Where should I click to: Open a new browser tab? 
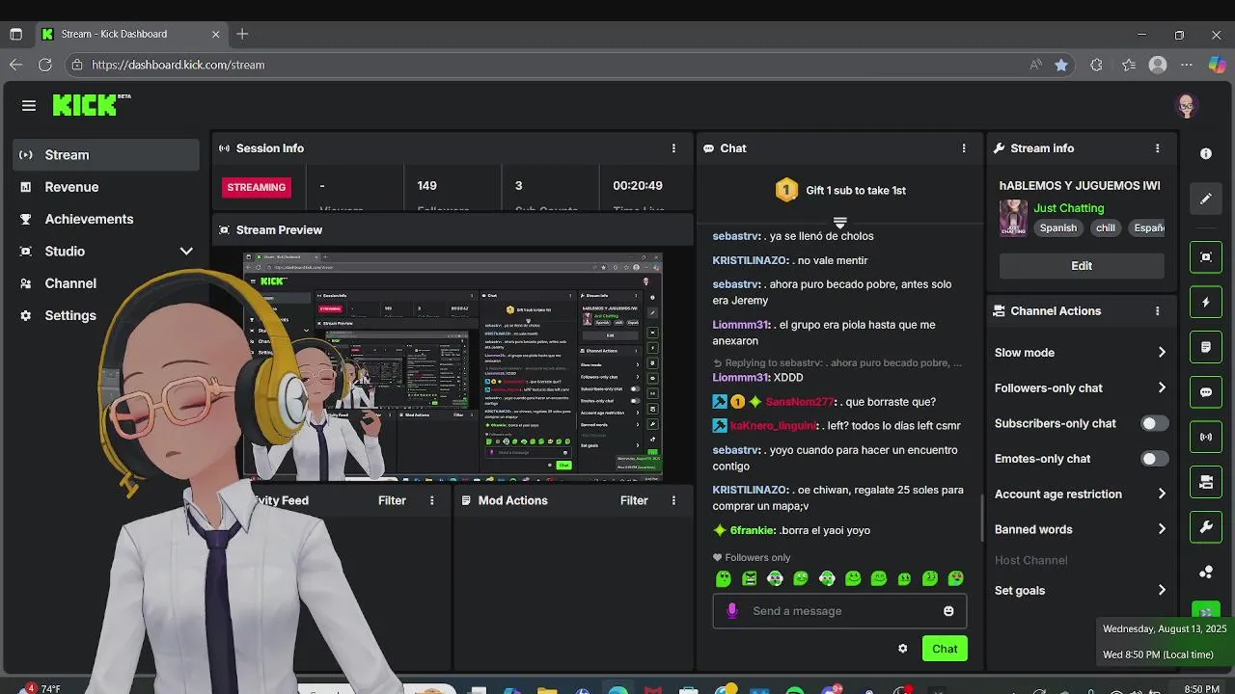pyautogui.click(x=242, y=34)
